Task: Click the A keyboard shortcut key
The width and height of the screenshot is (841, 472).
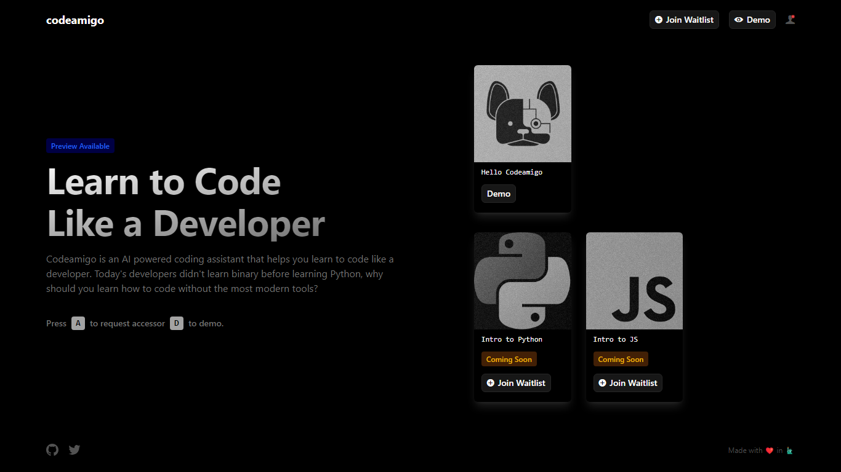Action: click(78, 323)
